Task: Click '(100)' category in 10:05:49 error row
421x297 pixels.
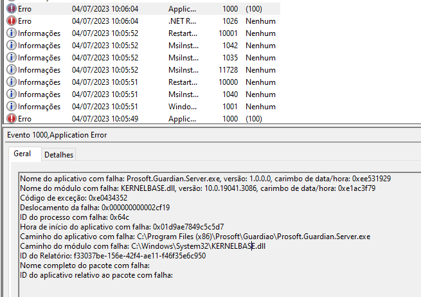Action: pyautogui.click(x=254, y=119)
